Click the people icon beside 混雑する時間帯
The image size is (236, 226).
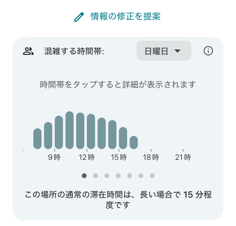tap(28, 51)
